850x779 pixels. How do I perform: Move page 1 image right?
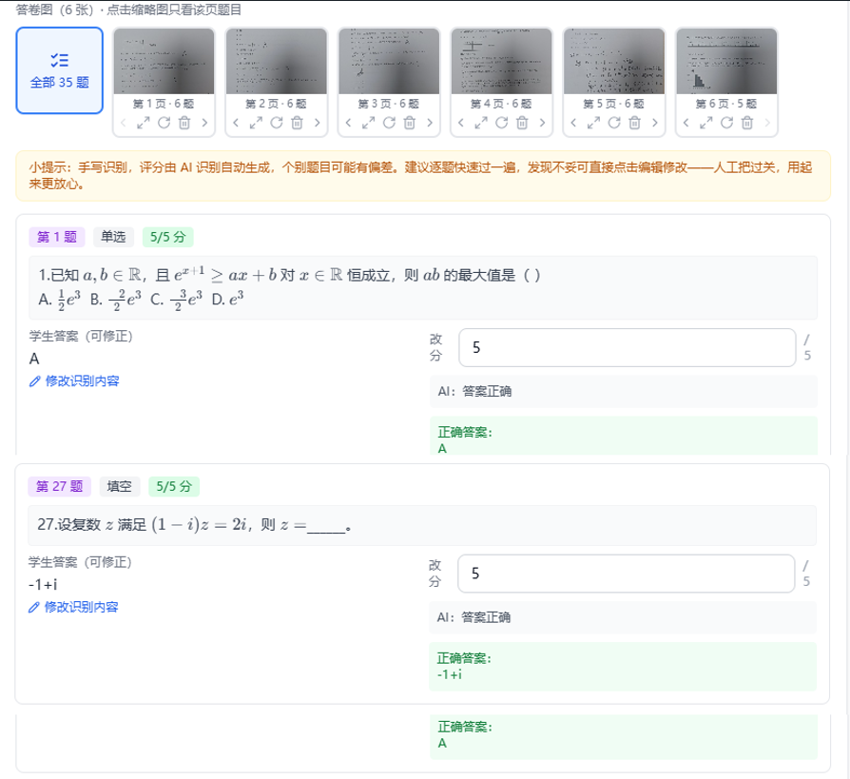pyautogui.click(x=204, y=123)
